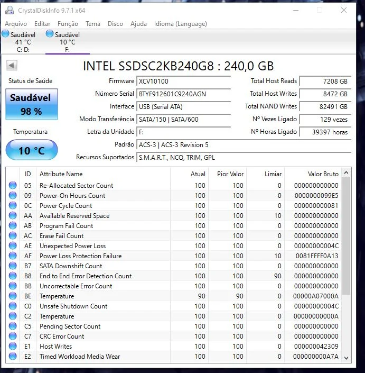Click status orb for End to End Error Detection
This screenshot has height=373, width=365.
[13, 276]
